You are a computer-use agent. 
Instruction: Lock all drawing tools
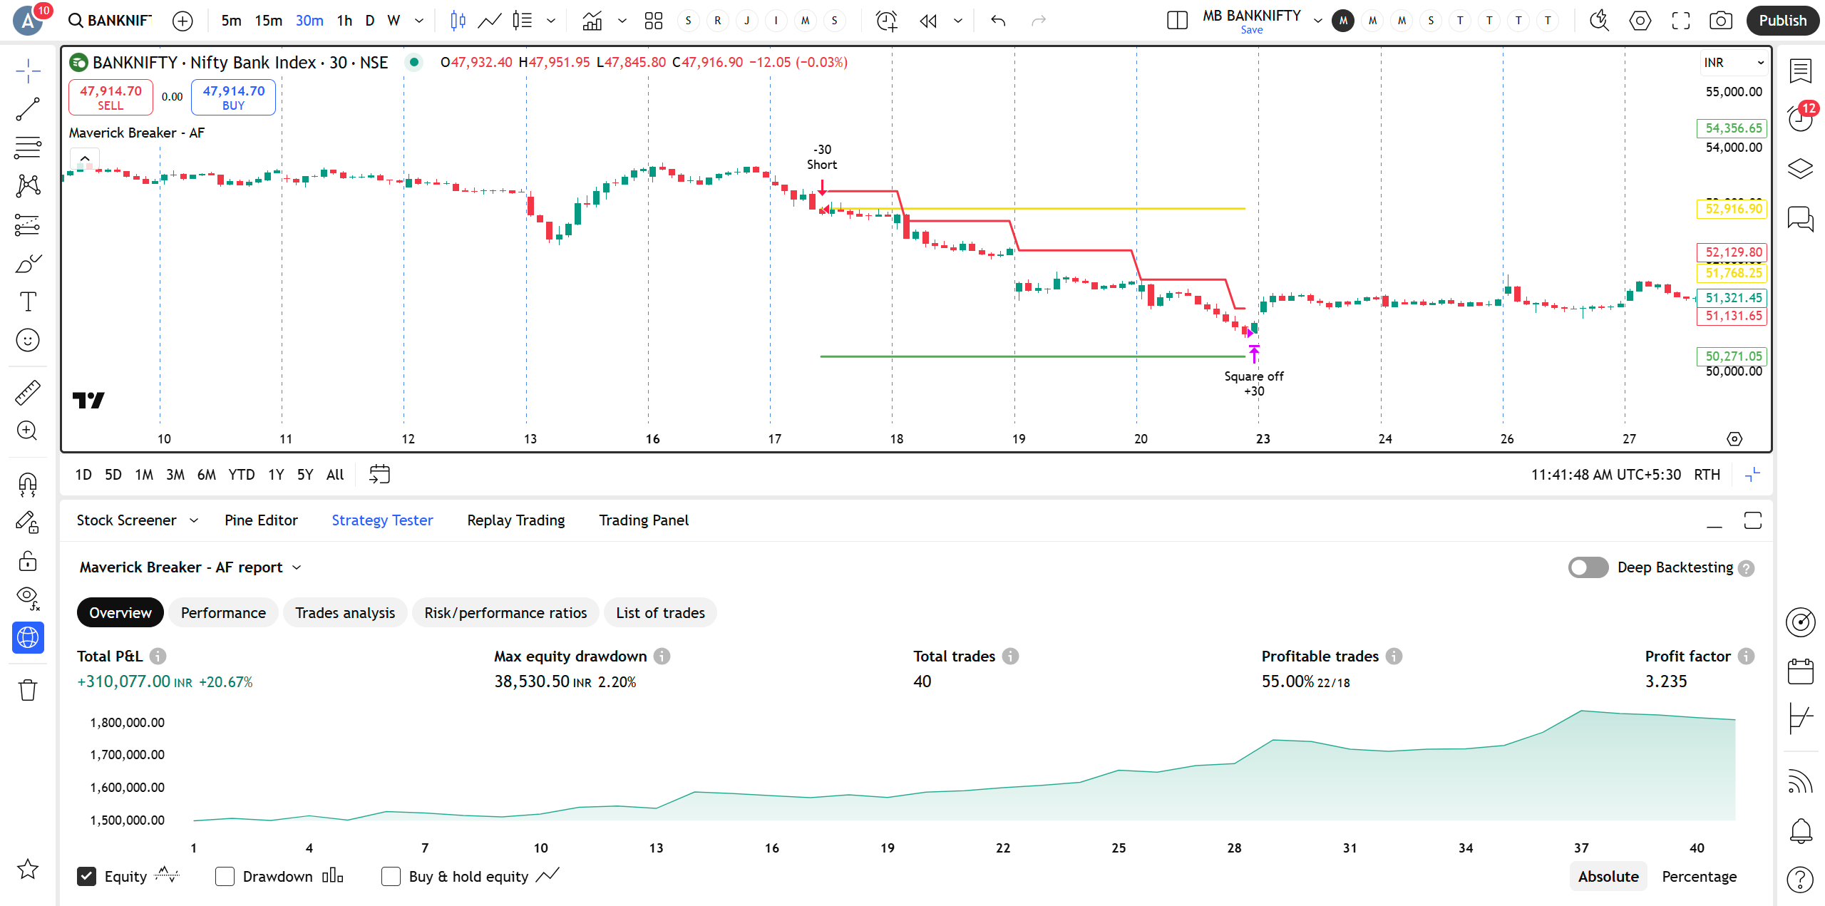(28, 561)
